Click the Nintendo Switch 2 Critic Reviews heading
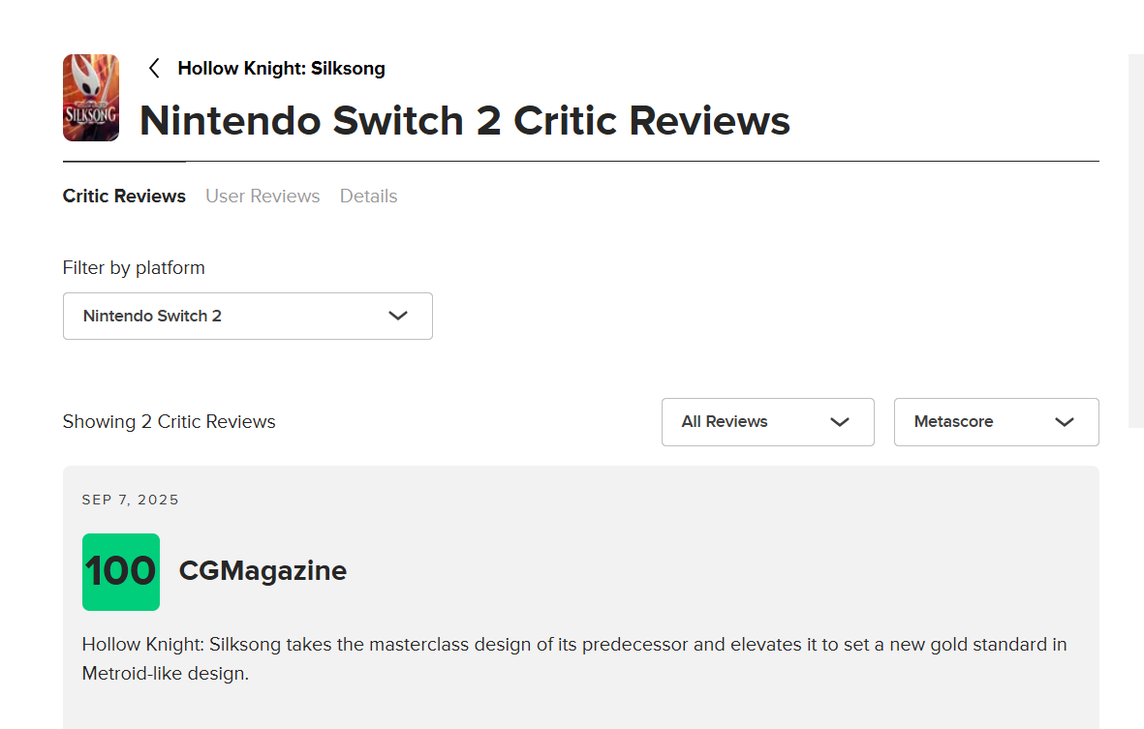 (465, 121)
